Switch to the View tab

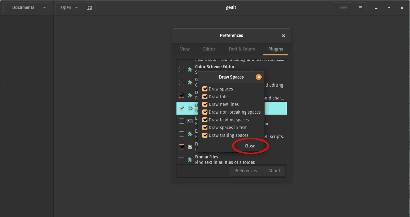[x=185, y=49]
